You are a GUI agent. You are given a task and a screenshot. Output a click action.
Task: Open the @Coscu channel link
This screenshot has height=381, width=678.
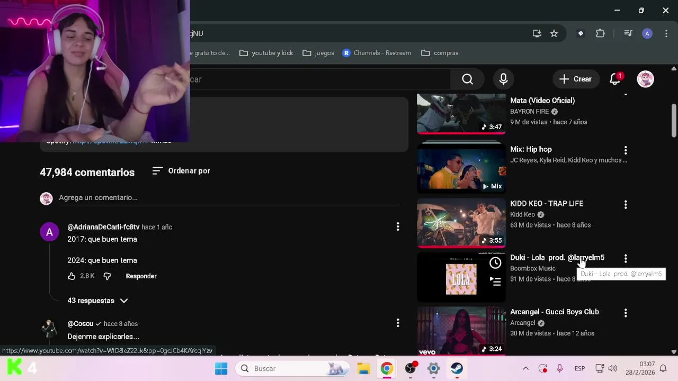81,323
